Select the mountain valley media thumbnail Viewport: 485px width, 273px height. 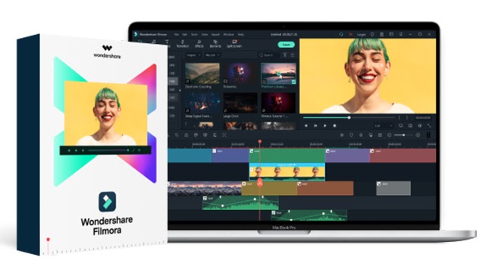pyautogui.click(x=202, y=74)
